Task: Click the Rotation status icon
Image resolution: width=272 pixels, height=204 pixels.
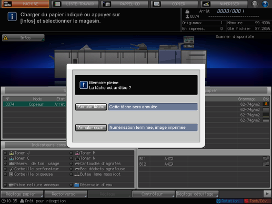Action: [x=218, y=201]
